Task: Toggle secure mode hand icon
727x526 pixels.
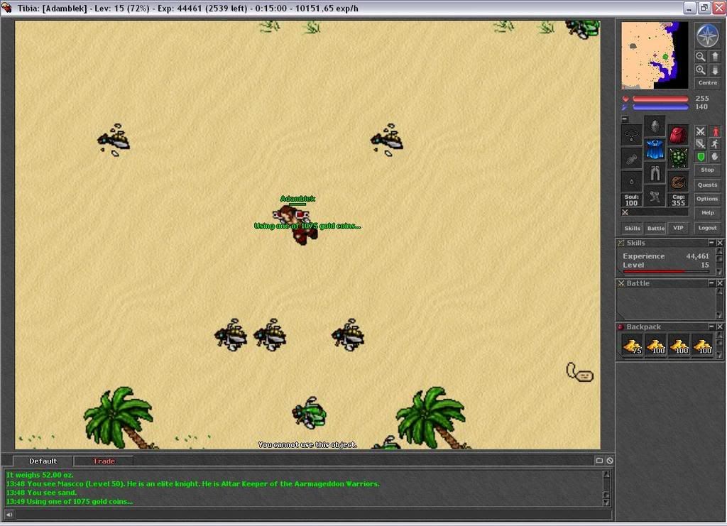Action: point(715,157)
